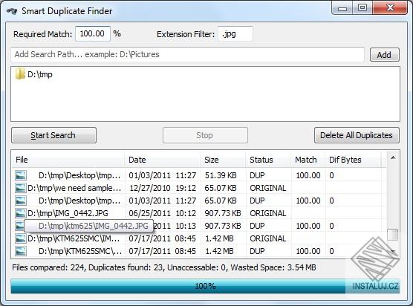
Task: Click image icon of 'we need sample' row
Action: [21, 188]
